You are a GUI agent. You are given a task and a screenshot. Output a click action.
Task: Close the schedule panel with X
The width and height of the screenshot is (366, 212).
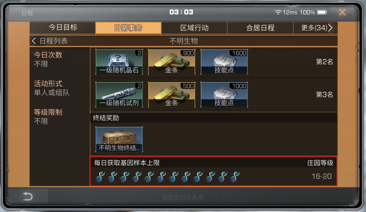[x=342, y=12]
